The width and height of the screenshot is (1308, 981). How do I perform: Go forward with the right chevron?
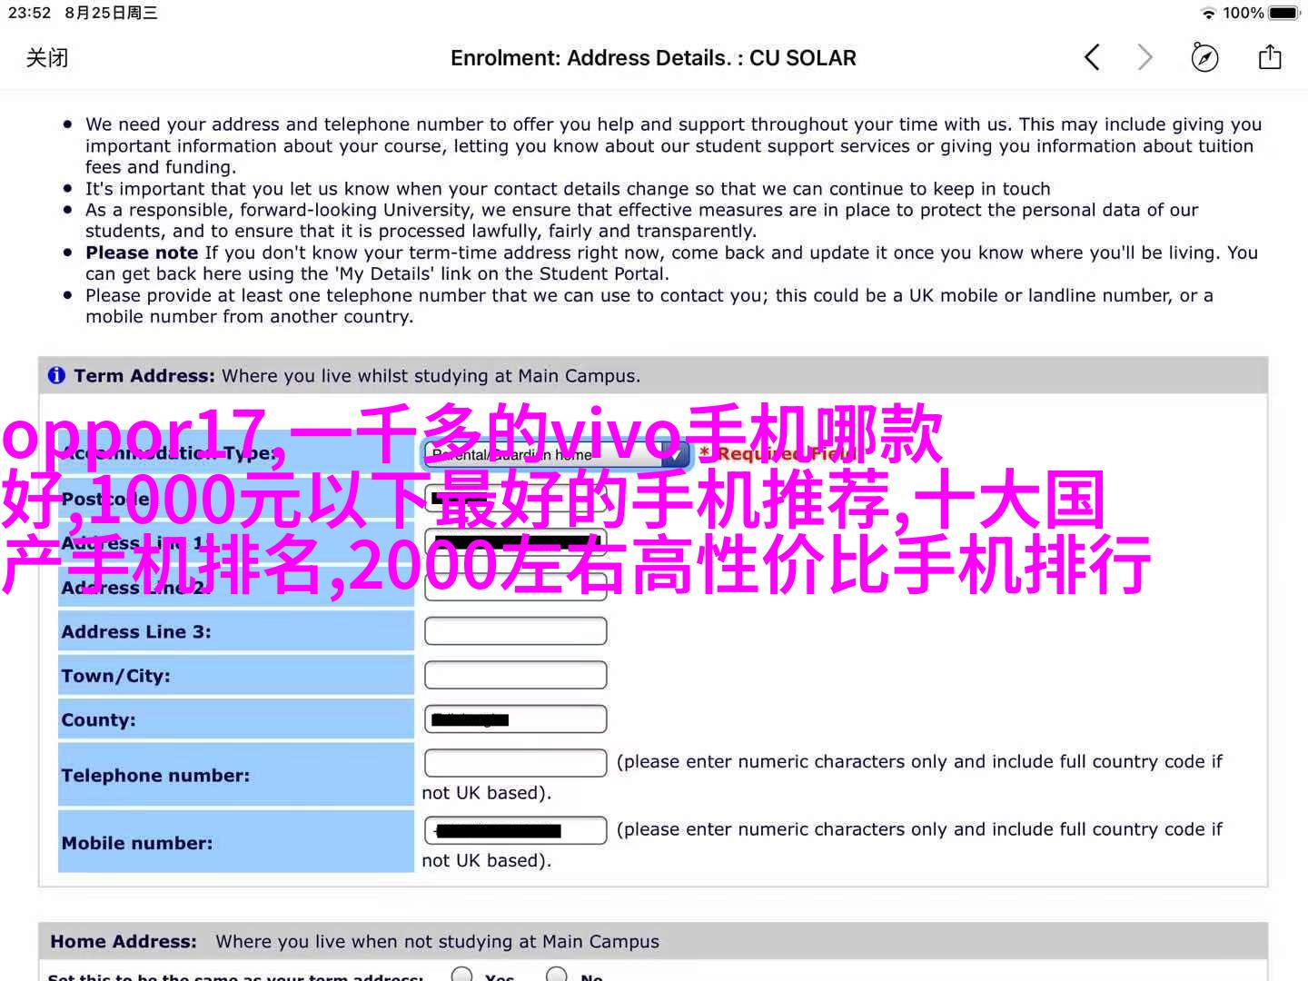(x=1144, y=58)
